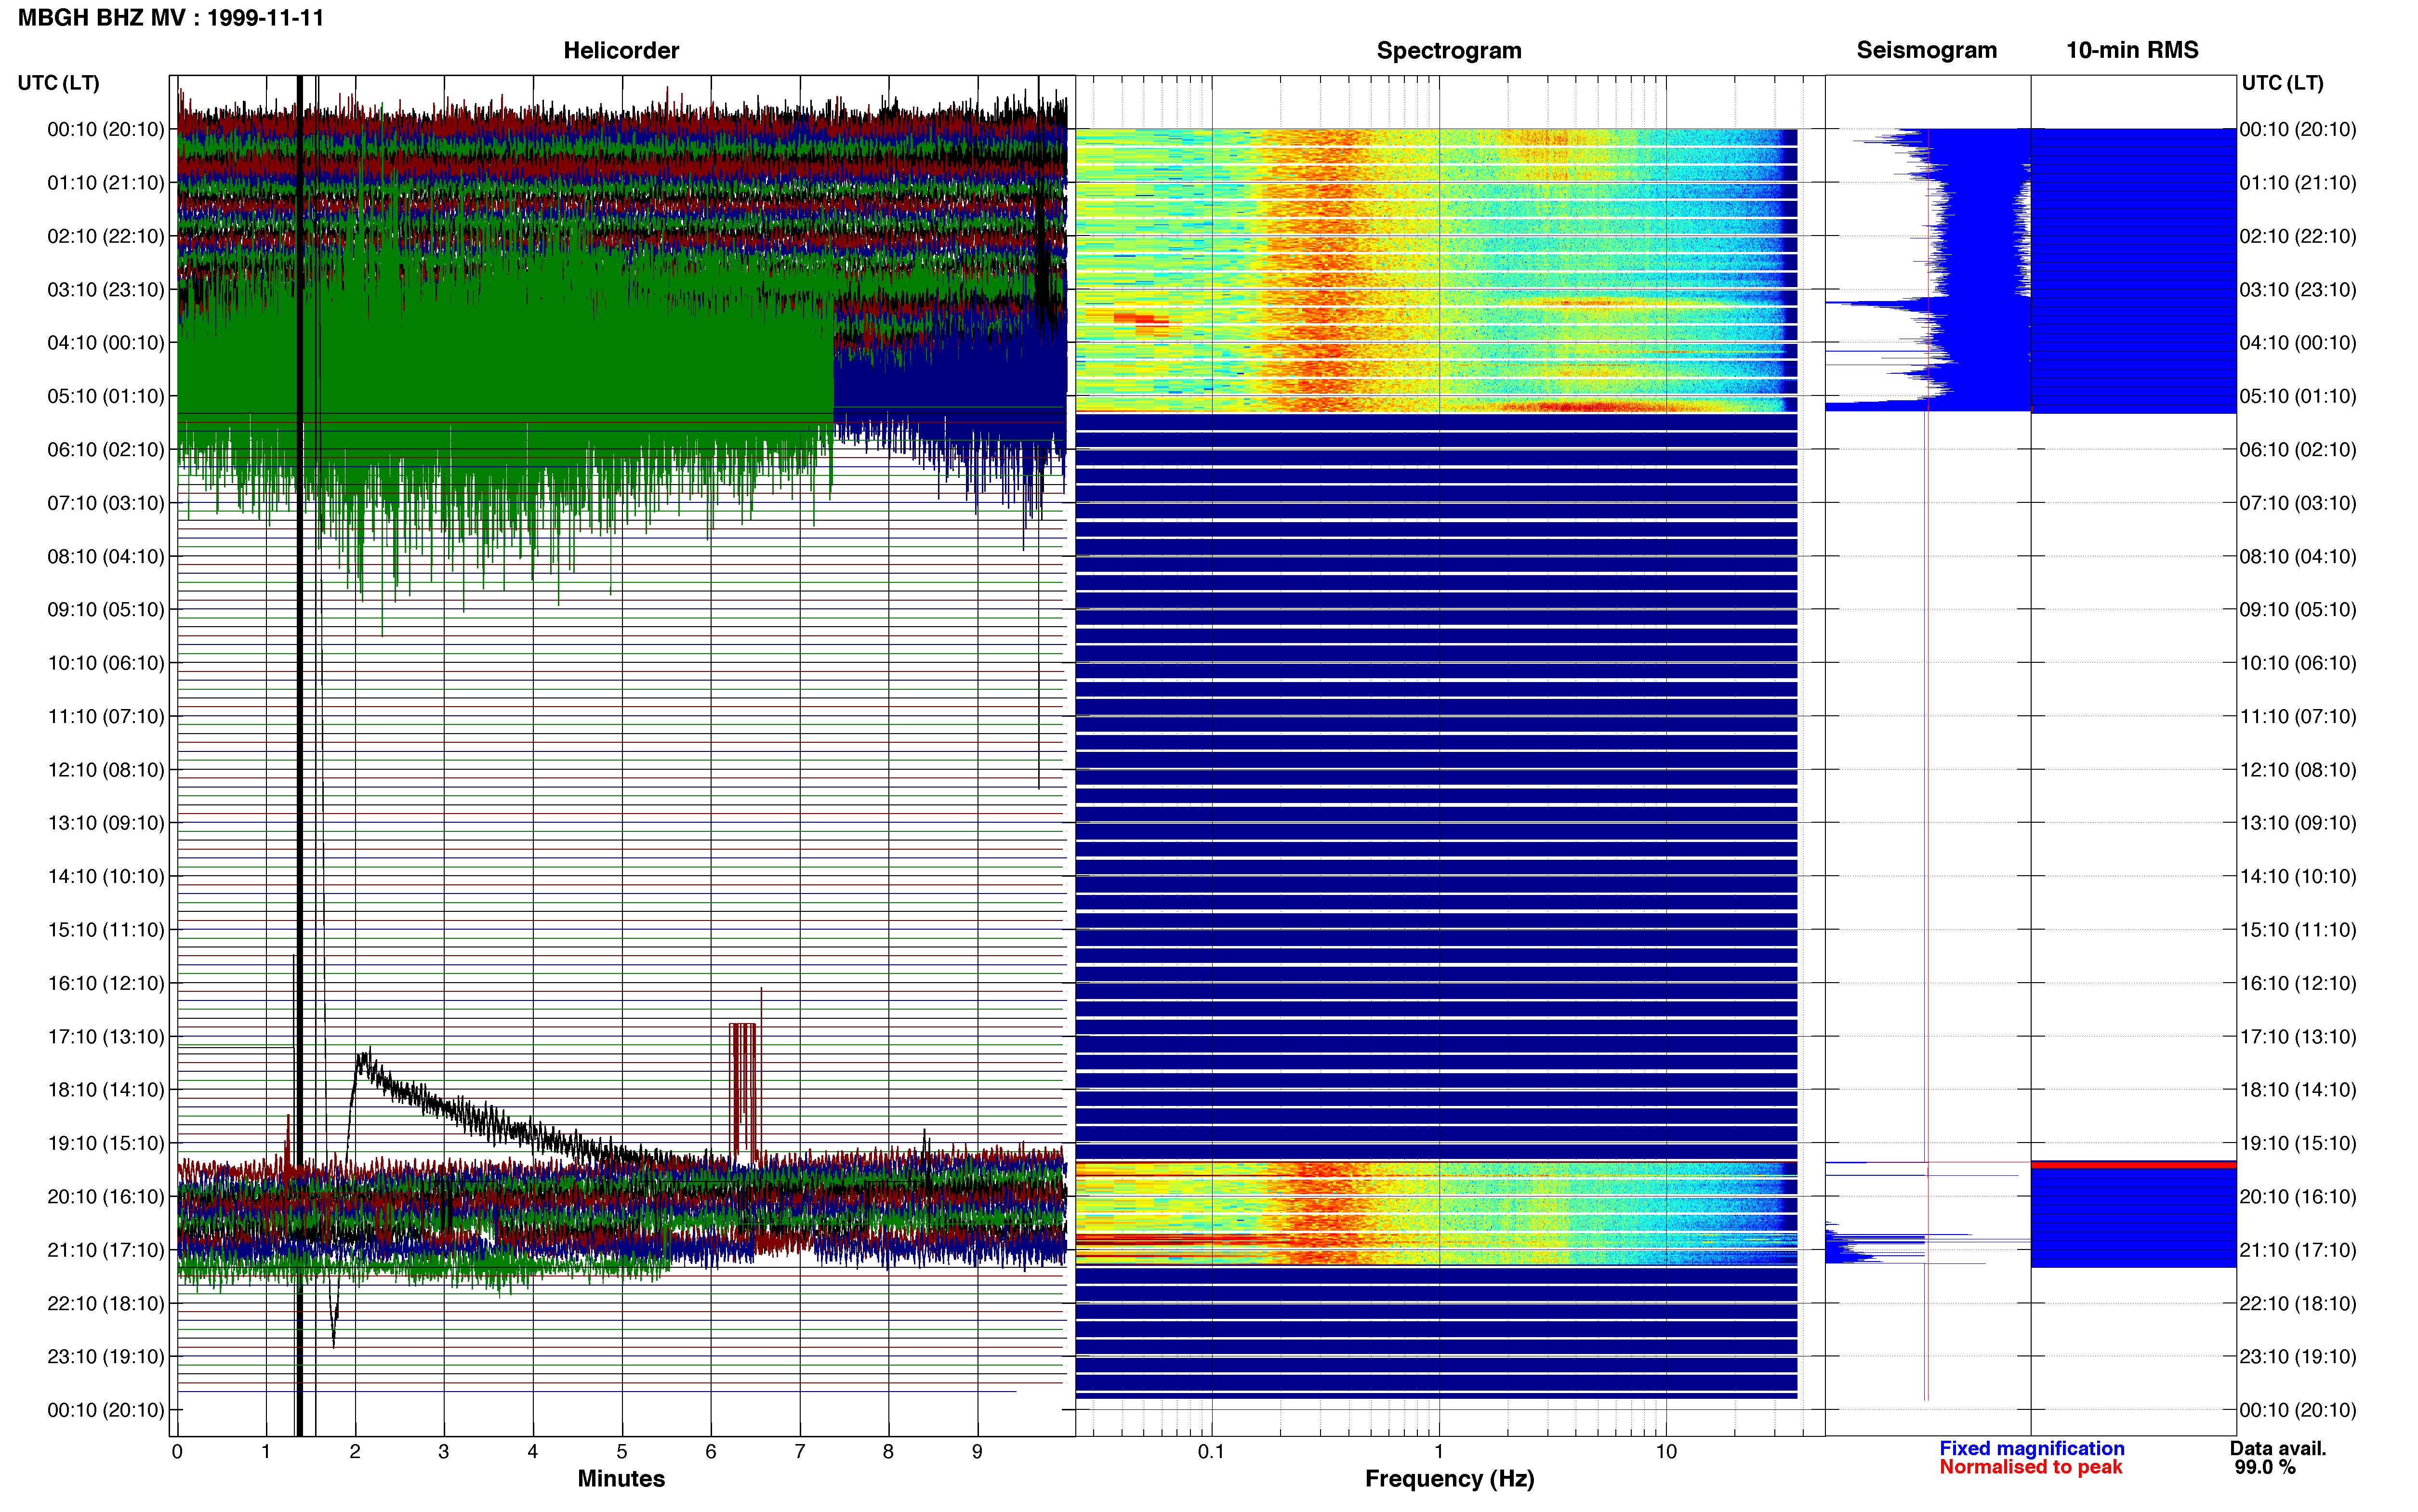Viewport: 2418px width, 1512px height.
Task: Click the Helicorder time label '01:10 (21:10)'
Action: (106, 183)
